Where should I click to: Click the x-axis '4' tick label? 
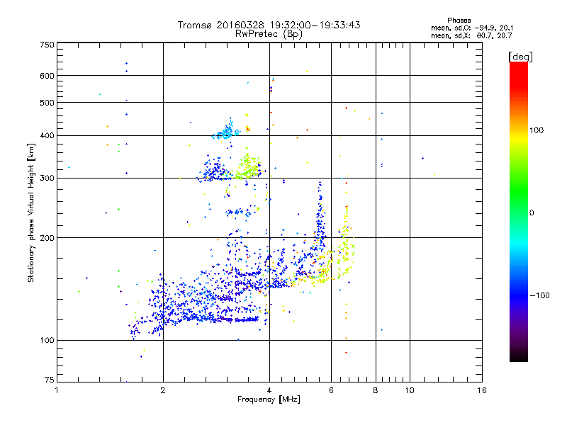269,390
